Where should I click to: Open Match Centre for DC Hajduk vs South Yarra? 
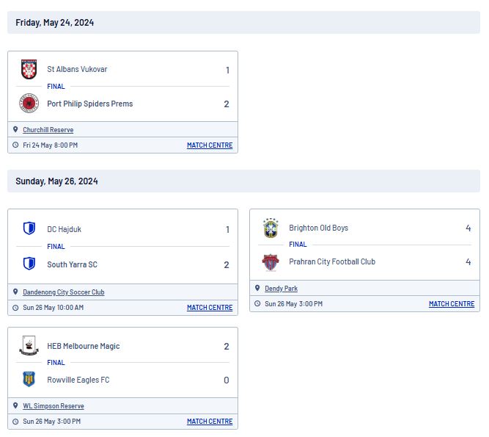(x=210, y=308)
